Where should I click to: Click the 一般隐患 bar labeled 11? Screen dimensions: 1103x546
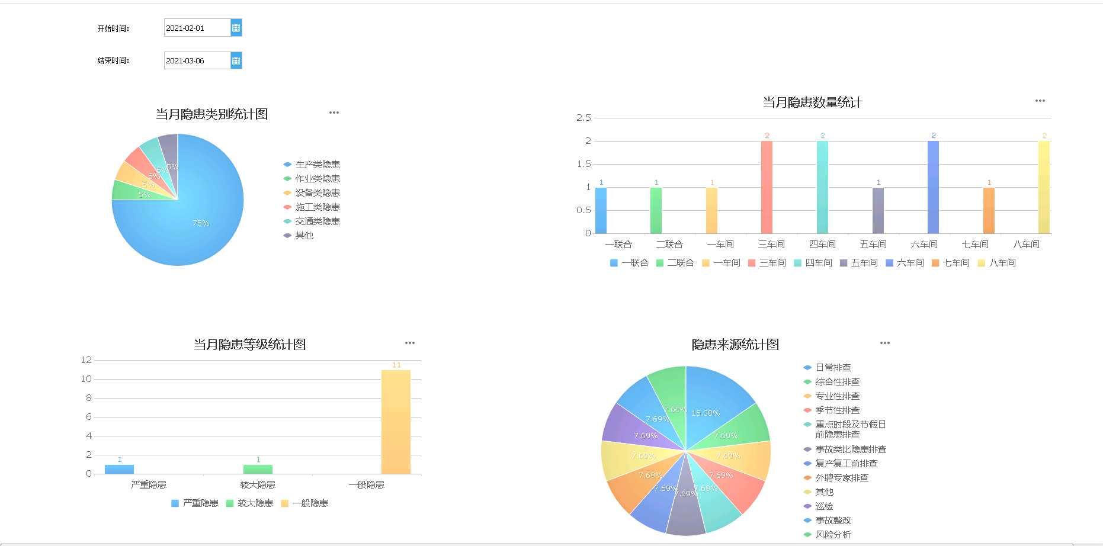coord(396,422)
